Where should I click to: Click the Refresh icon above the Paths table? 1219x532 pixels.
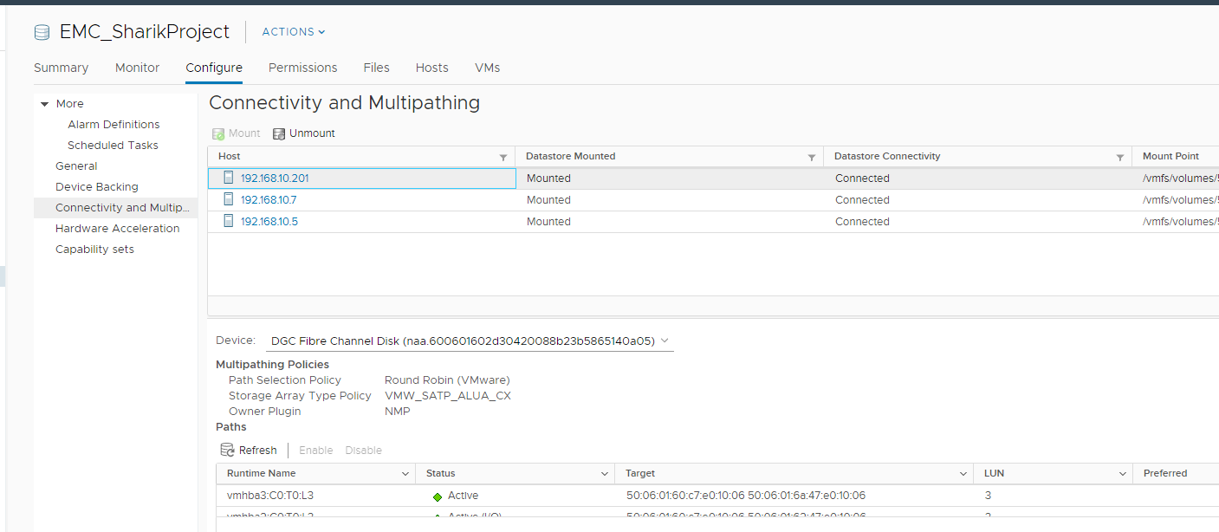click(x=228, y=450)
